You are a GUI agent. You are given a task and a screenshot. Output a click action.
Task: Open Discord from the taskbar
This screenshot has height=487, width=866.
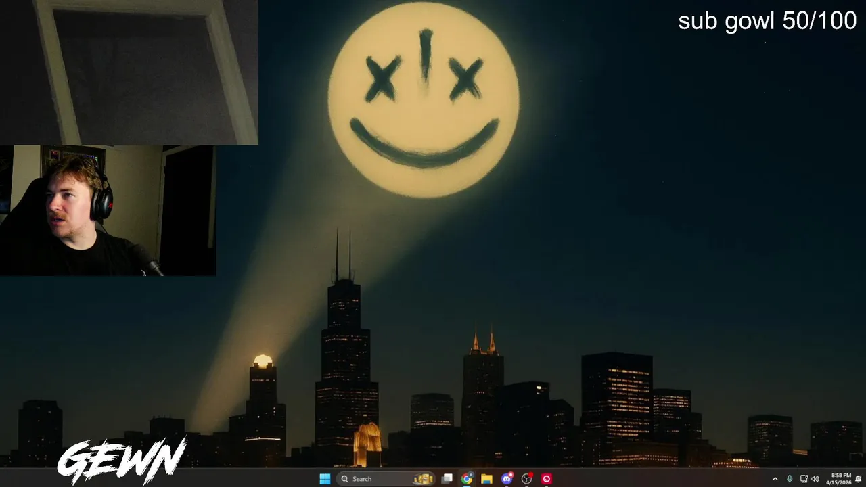pyautogui.click(x=507, y=479)
